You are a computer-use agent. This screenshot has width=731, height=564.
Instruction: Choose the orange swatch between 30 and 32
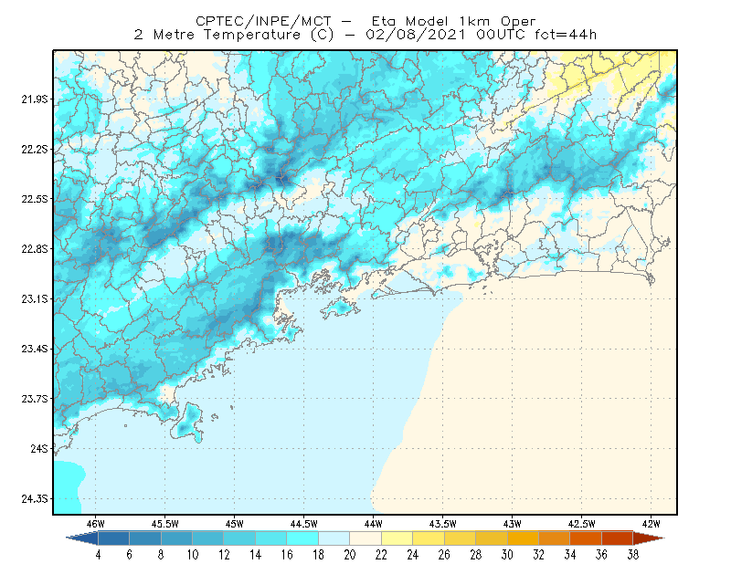tap(523, 538)
